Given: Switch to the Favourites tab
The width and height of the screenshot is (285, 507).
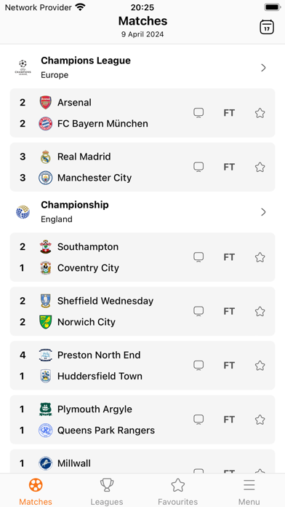Looking at the screenshot, I should 178,491.
